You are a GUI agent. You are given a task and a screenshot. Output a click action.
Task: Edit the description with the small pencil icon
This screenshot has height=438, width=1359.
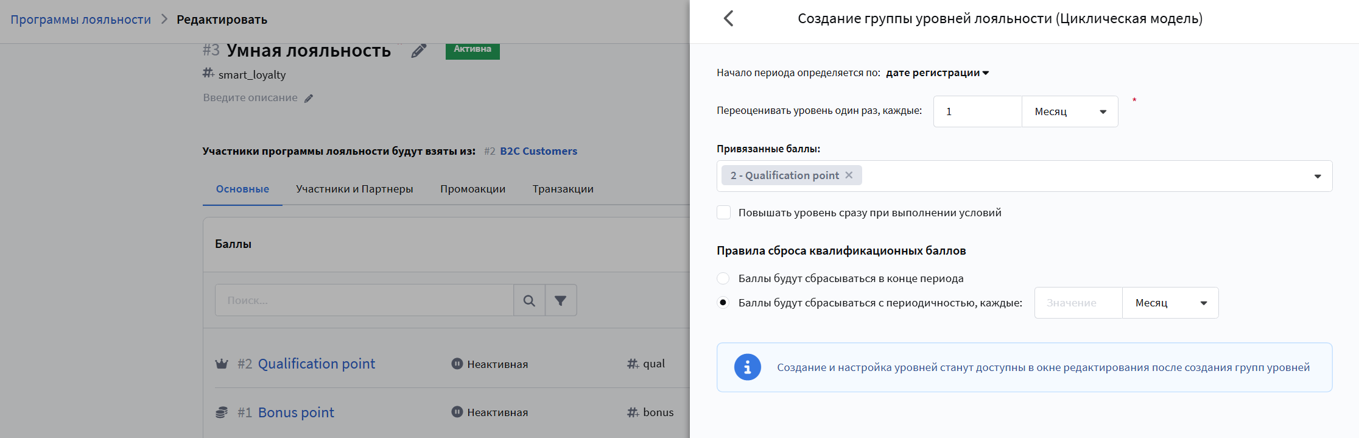point(309,98)
